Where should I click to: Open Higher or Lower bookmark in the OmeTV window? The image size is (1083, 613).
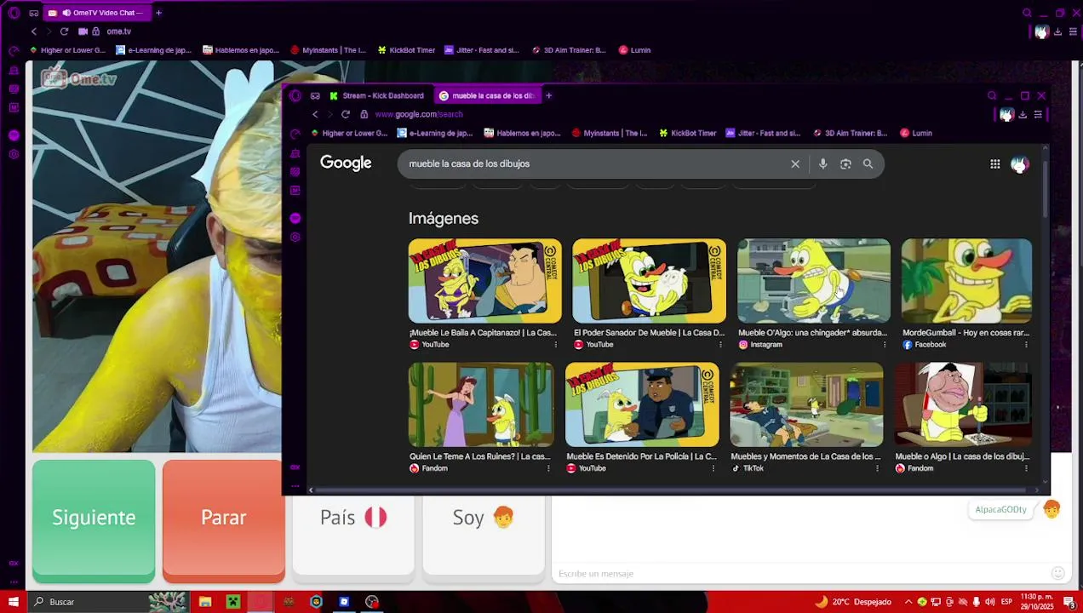pos(67,50)
